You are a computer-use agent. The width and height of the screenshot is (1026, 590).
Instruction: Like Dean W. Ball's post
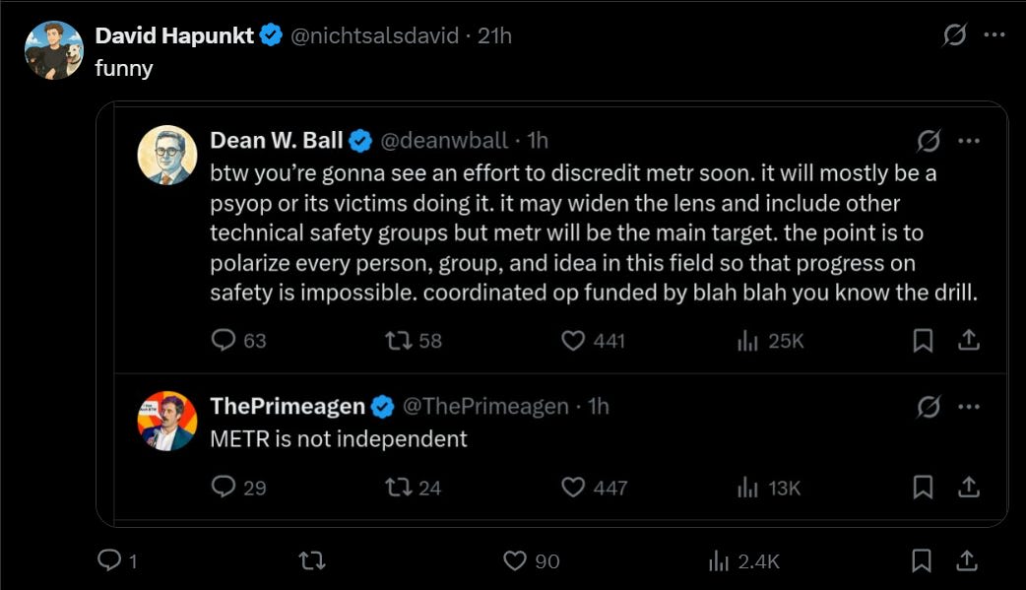593,341
